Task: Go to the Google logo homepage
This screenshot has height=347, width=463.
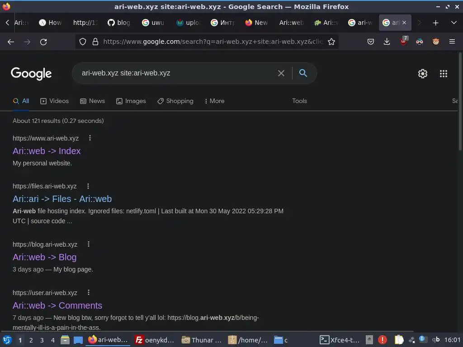Action: [31, 74]
